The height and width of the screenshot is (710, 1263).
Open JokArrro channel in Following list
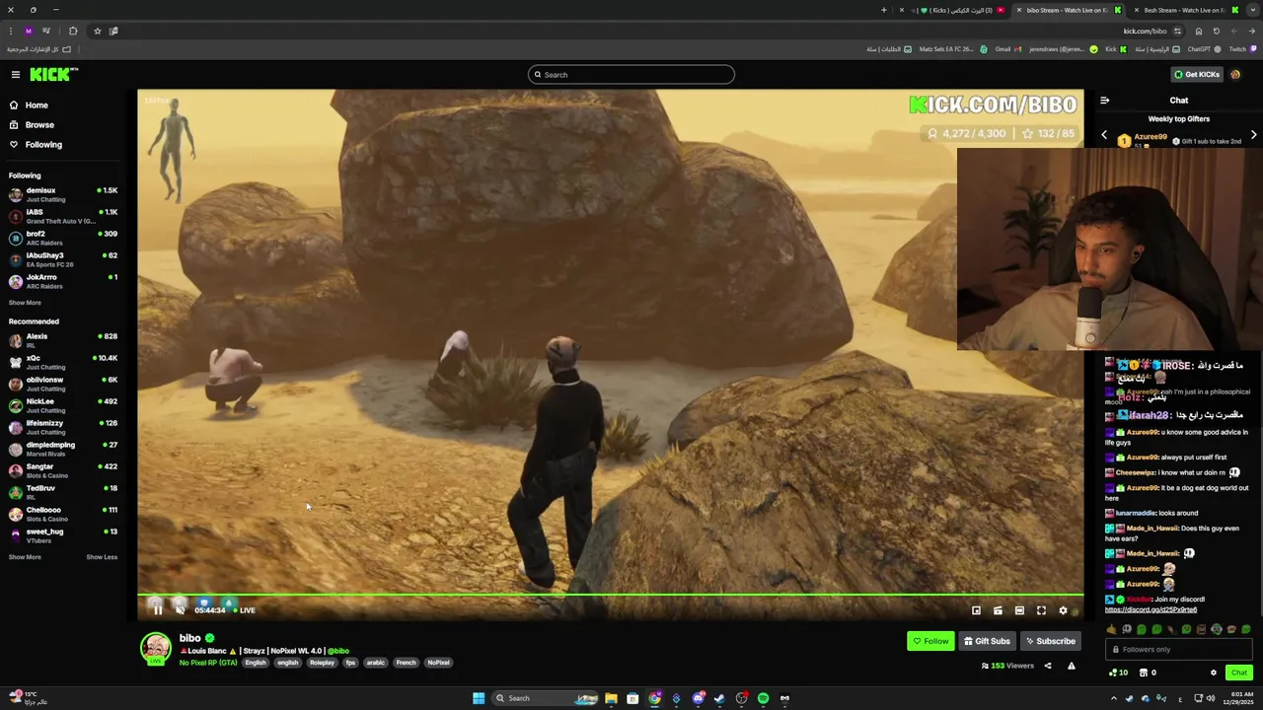(x=63, y=281)
